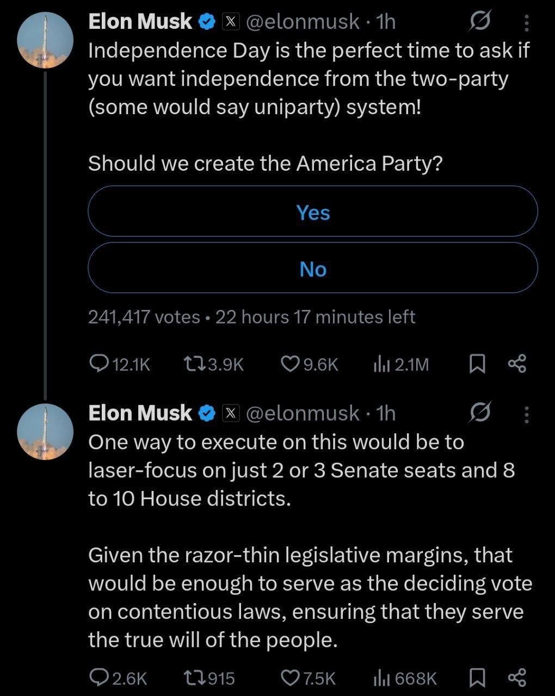555x696 pixels.
Task: Vote Yes in the poll
Action: tap(313, 212)
